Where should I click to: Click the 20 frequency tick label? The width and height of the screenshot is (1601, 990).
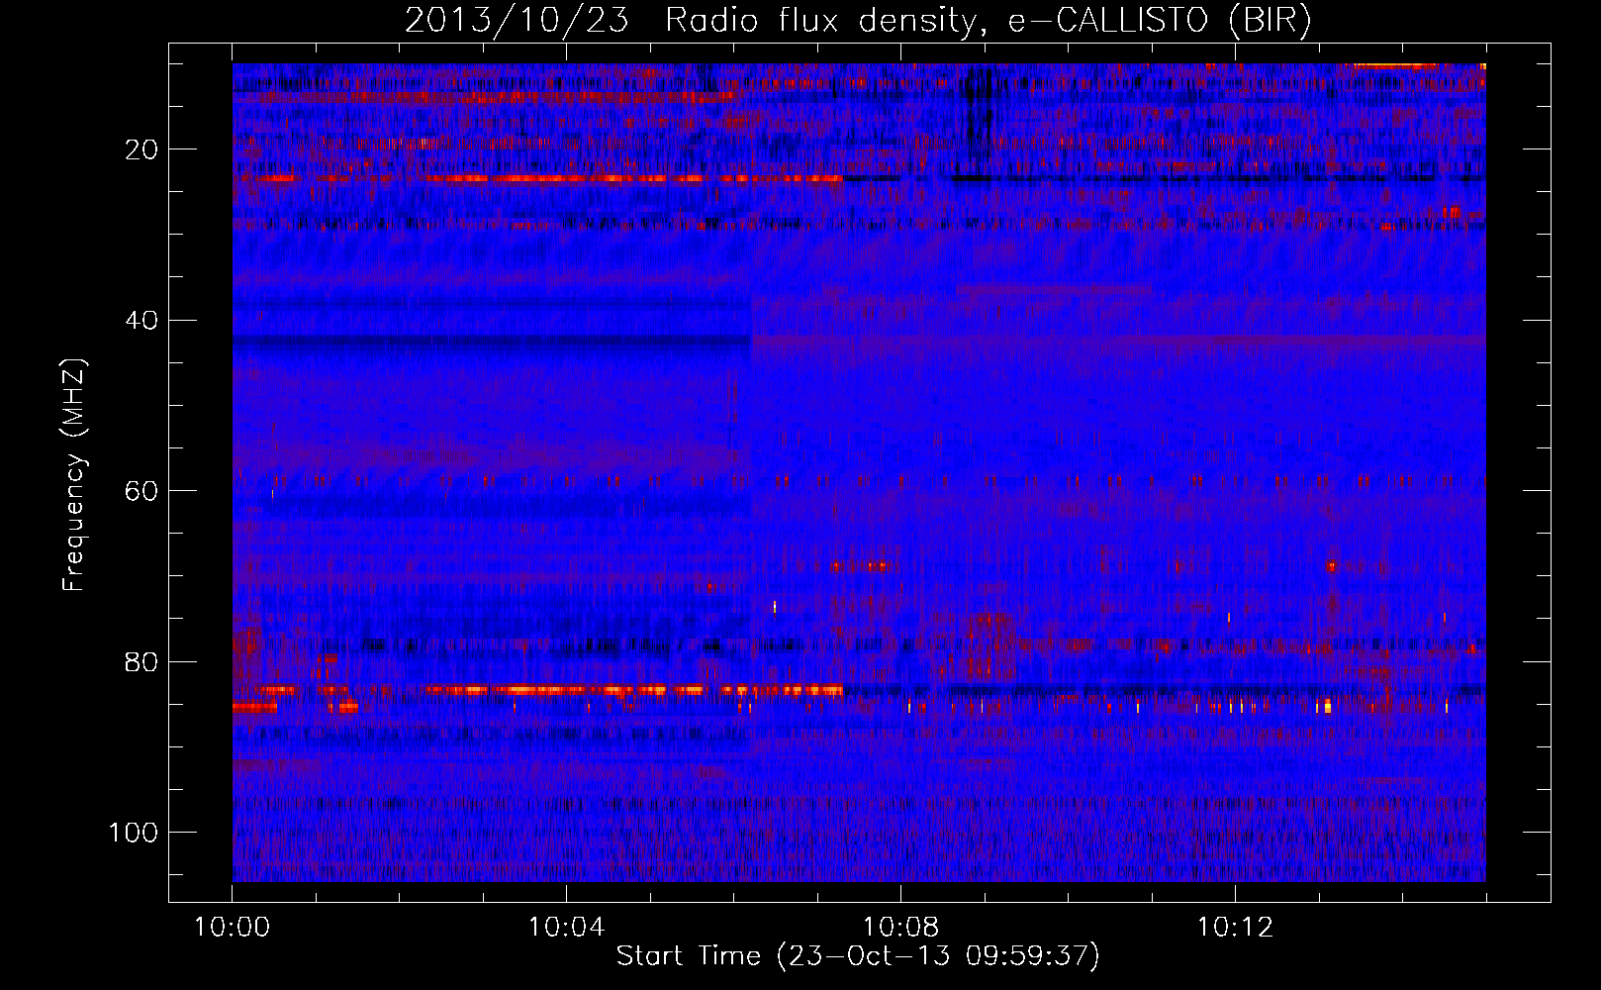tap(142, 149)
